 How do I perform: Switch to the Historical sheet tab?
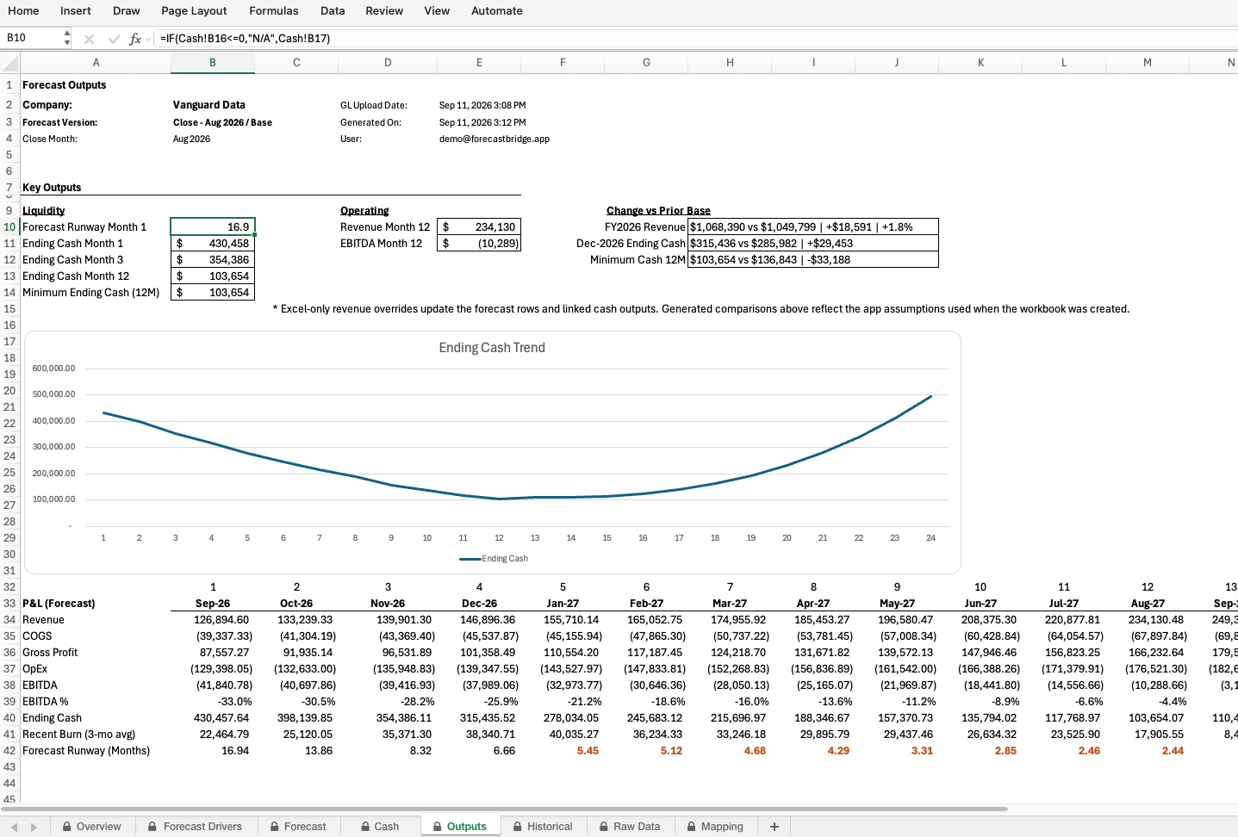pos(543,827)
